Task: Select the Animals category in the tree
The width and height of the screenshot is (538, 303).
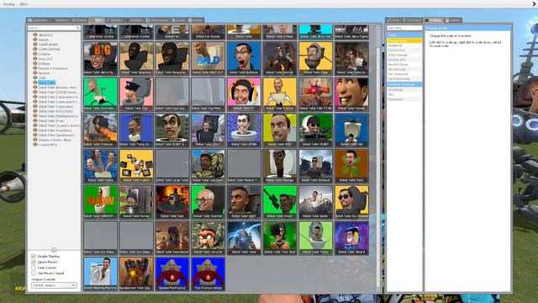Action: [43, 40]
